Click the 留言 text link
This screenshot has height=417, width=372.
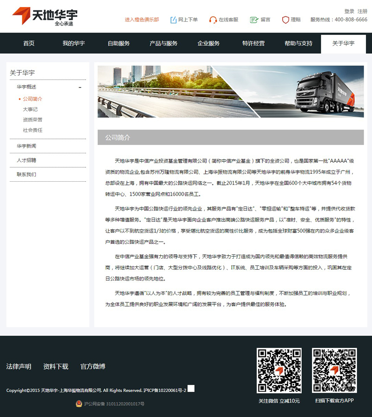[266, 20]
